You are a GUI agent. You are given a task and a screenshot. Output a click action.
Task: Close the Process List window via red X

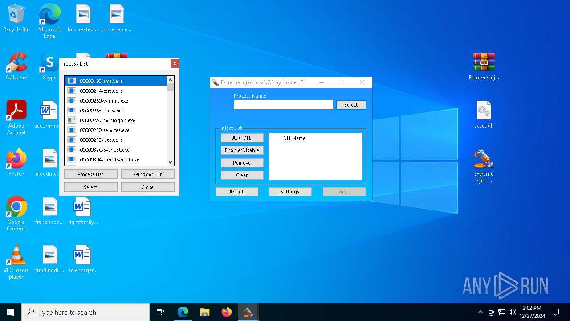coord(175,64)
